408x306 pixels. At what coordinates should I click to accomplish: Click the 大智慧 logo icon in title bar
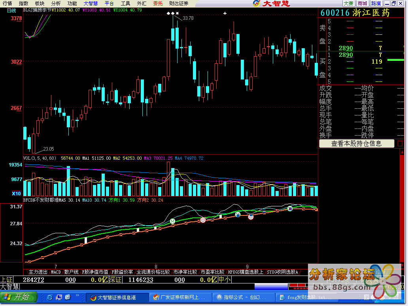tap(256, 4)
